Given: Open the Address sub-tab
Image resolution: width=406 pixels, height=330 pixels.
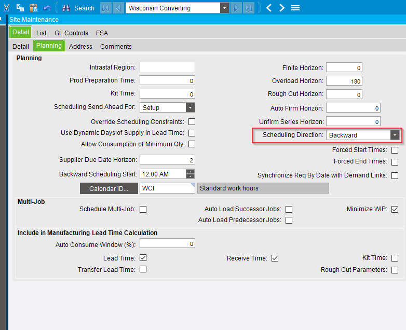Looking at the screenshot, I should [x=80, y=47].
